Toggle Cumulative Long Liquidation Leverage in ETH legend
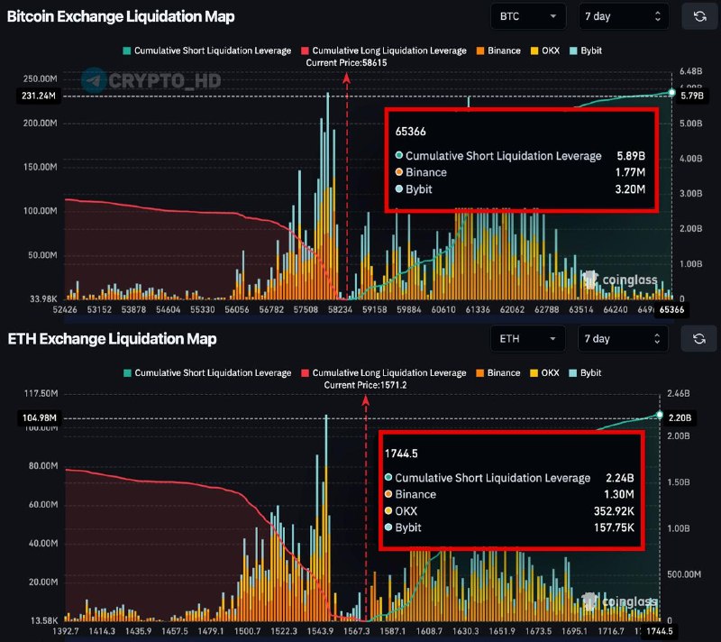 tap(384, 373)
